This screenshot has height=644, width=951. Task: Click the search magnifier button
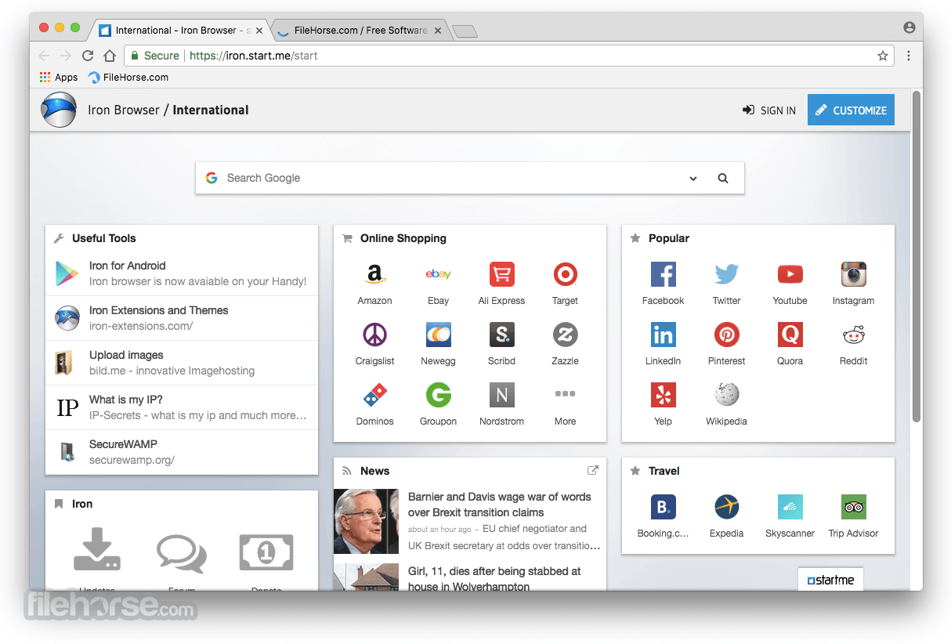(x=723, y=179)
